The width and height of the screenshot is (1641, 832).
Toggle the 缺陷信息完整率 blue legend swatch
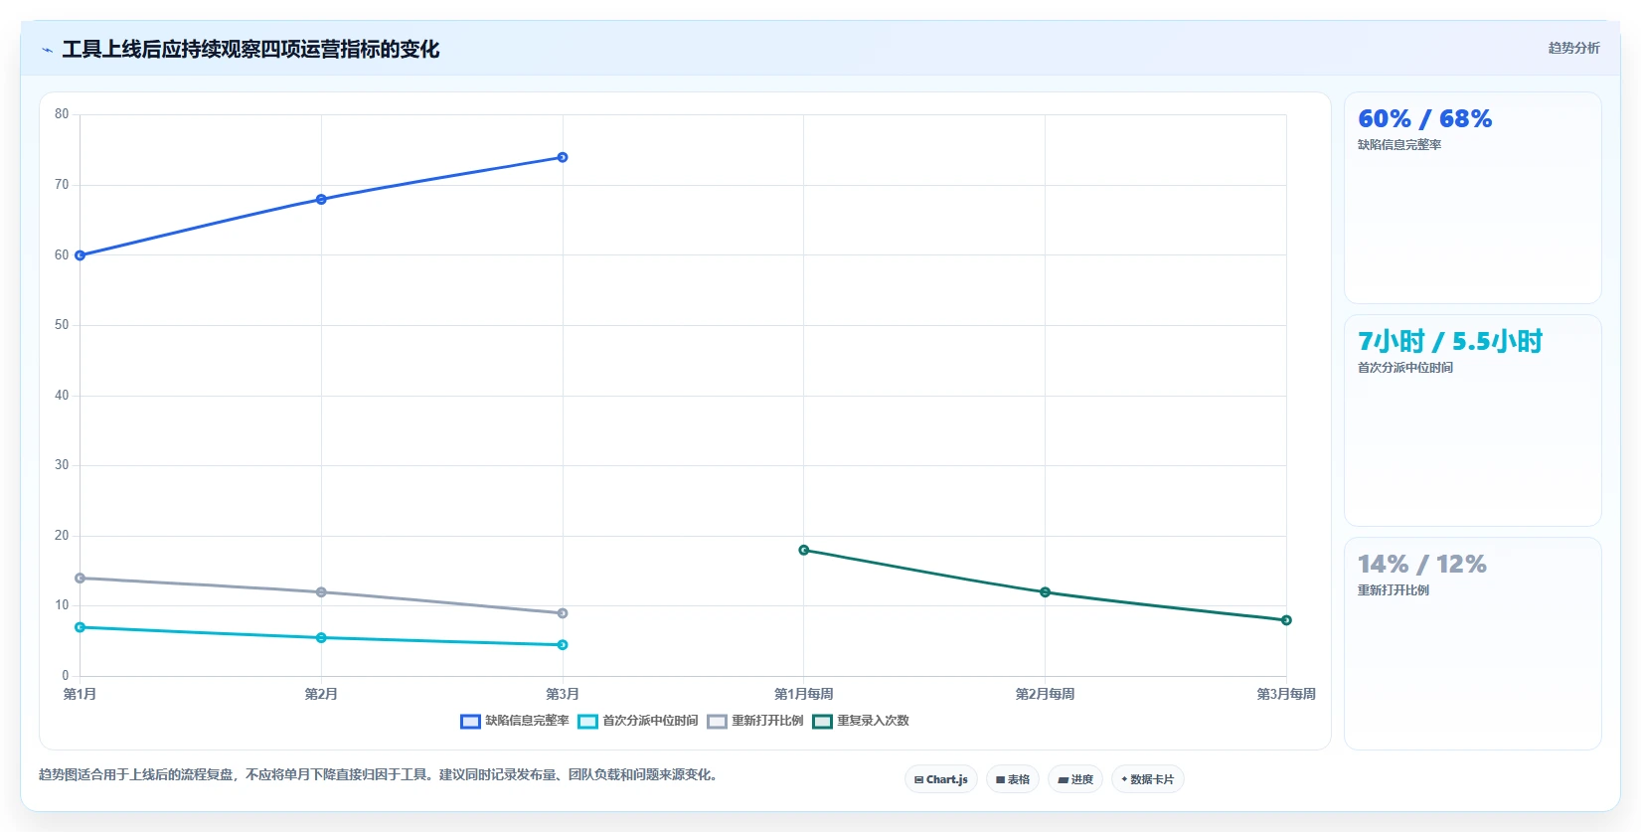[470, 722]
